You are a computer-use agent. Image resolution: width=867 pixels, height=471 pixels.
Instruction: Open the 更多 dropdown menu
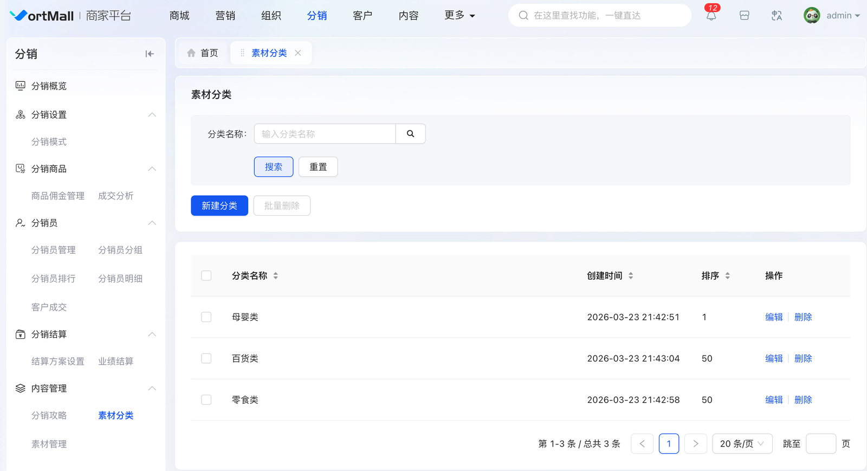click(459, 16)
